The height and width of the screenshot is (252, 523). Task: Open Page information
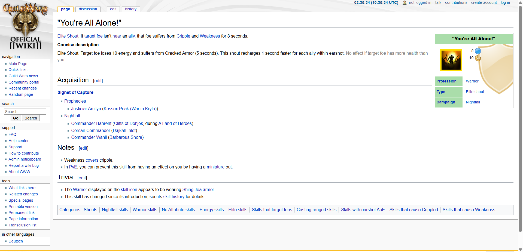[x=23, y=219]
